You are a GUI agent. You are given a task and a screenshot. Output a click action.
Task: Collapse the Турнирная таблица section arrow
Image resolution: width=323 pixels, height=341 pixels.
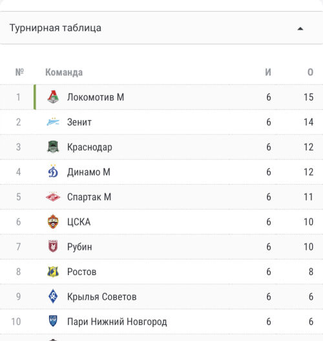pos(300,28)
